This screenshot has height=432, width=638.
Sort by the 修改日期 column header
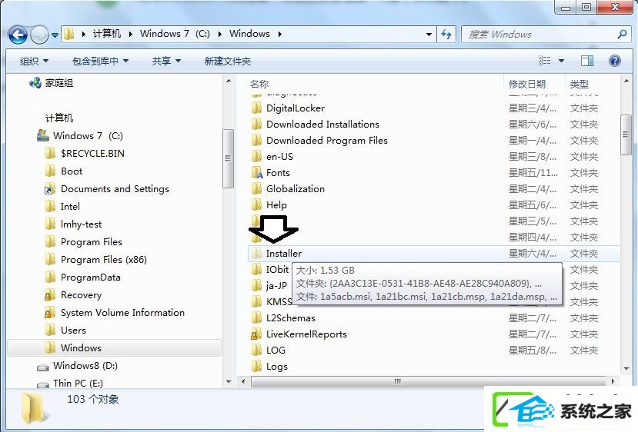[527, 85]
